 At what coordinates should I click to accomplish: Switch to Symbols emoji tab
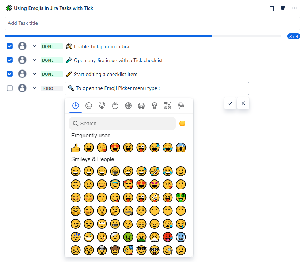point(168,106)
